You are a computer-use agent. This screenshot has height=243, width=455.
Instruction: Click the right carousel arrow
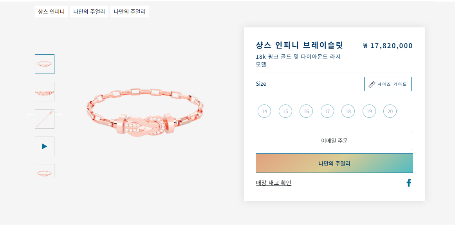(x=60, y=114)
